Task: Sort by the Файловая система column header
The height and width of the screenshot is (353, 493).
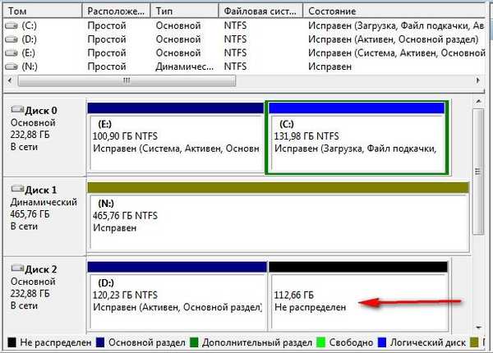Action: pyautogui.click(x=260, y=11)
